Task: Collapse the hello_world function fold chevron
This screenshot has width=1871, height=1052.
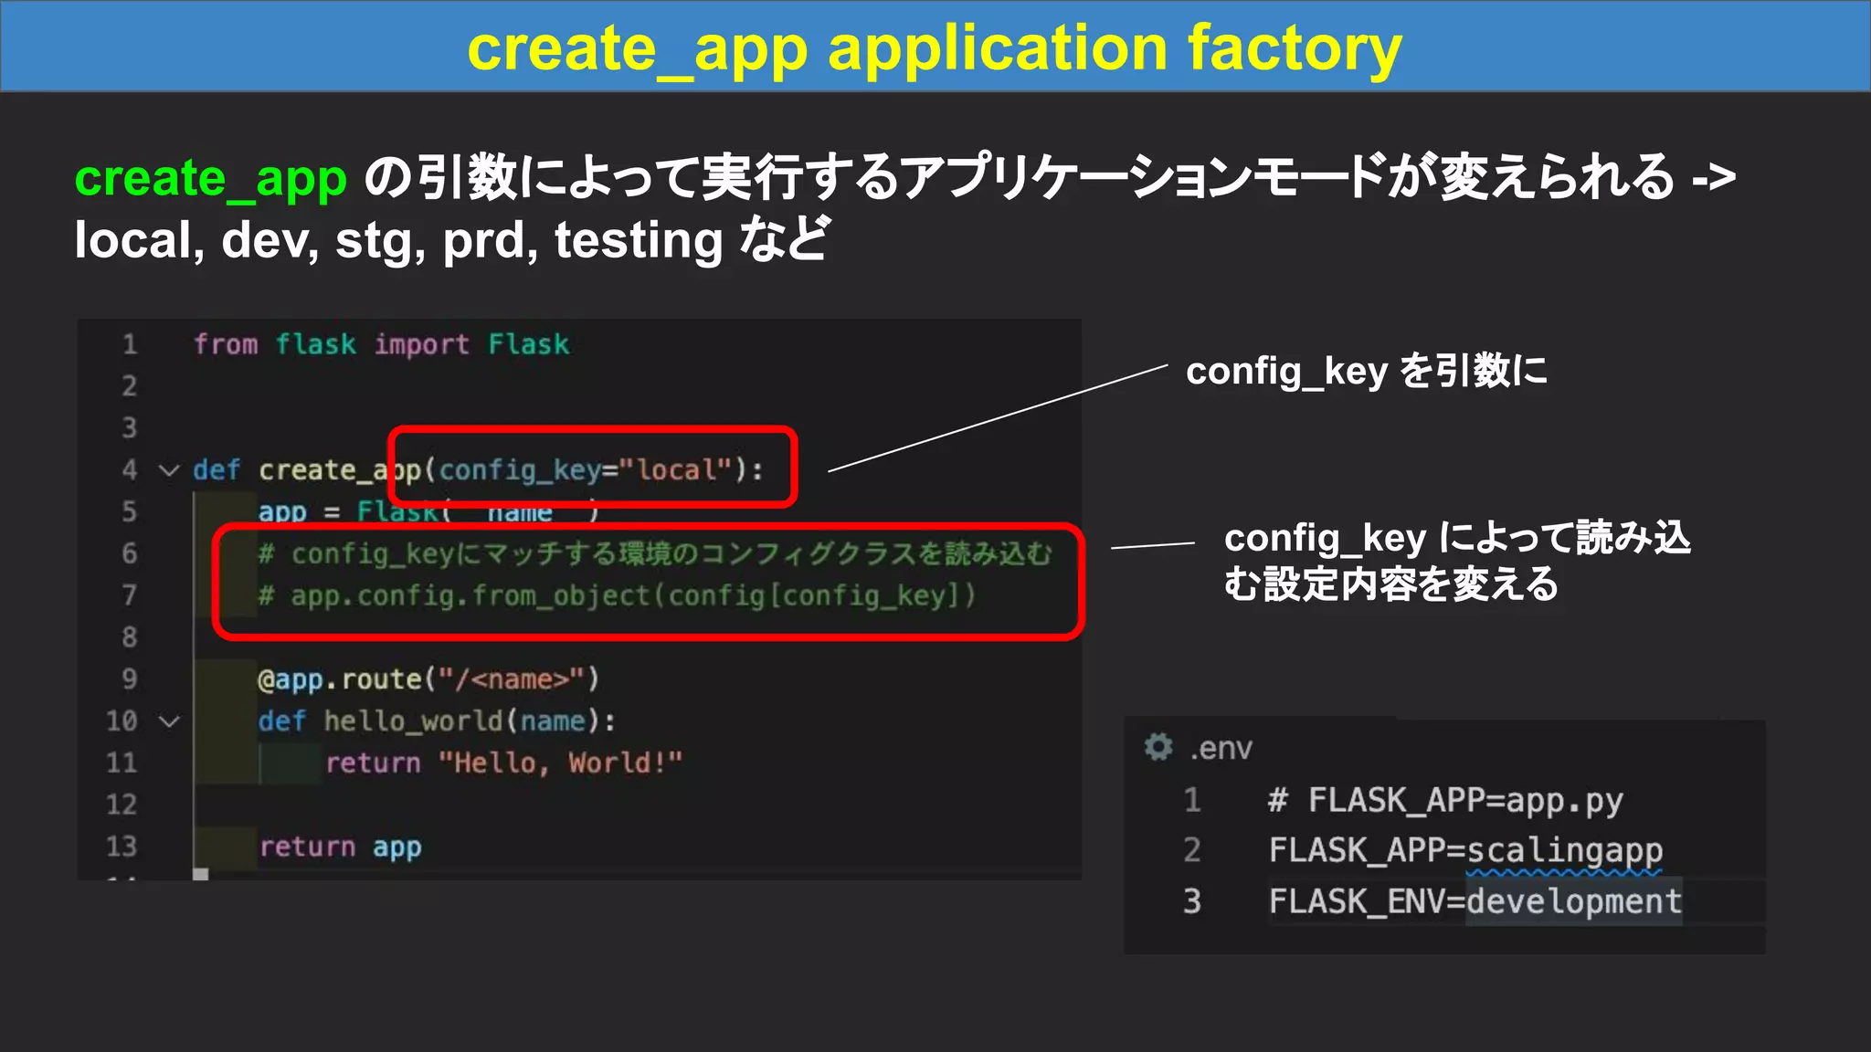Action: tap(169, 721)
